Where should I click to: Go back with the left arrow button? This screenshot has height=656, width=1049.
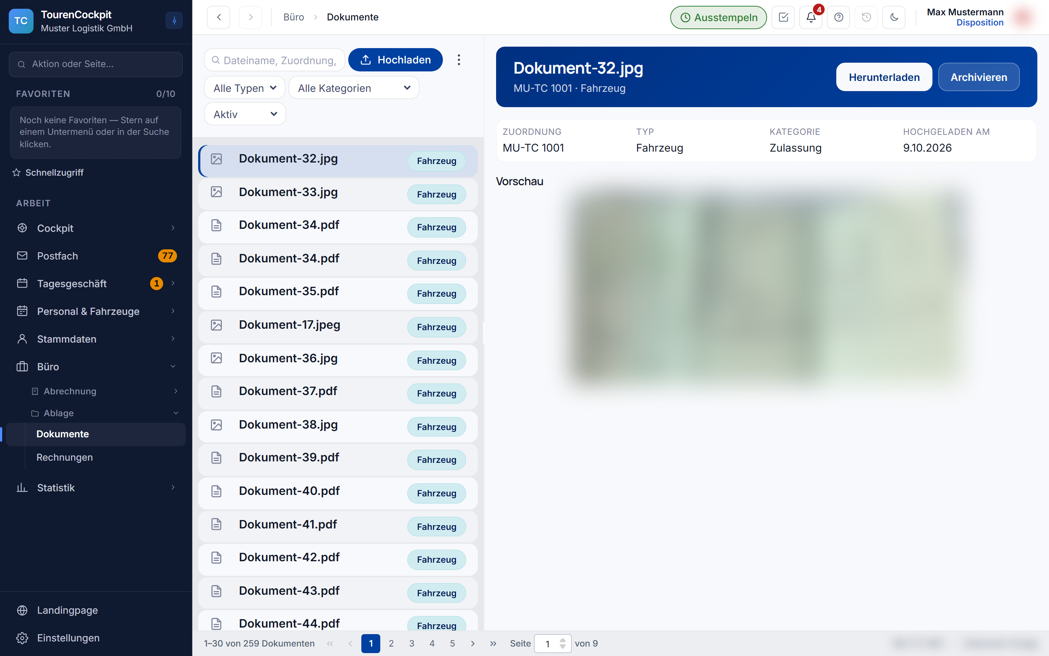219,17
